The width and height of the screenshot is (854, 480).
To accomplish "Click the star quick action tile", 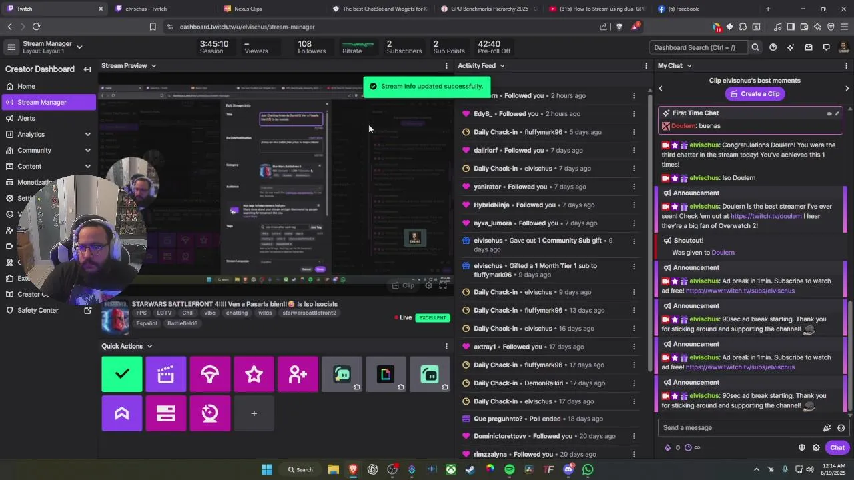I will [x=254, y=375].
